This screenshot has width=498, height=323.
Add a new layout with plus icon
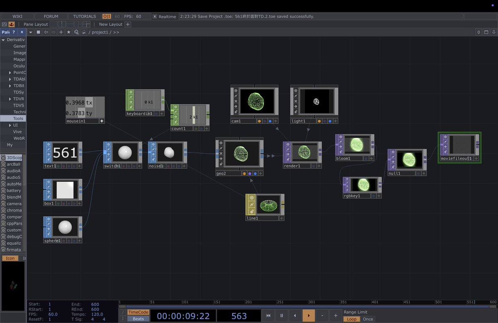[x=127, y=24]
